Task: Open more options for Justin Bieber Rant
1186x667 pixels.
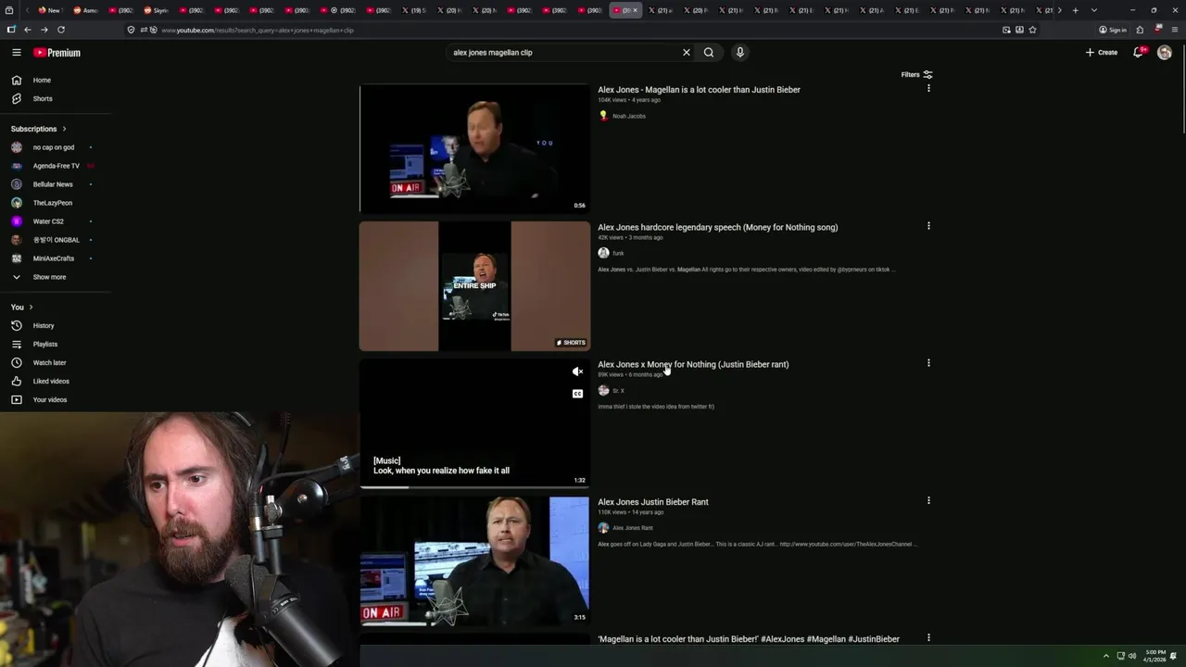Action: (x=928, y=500)
